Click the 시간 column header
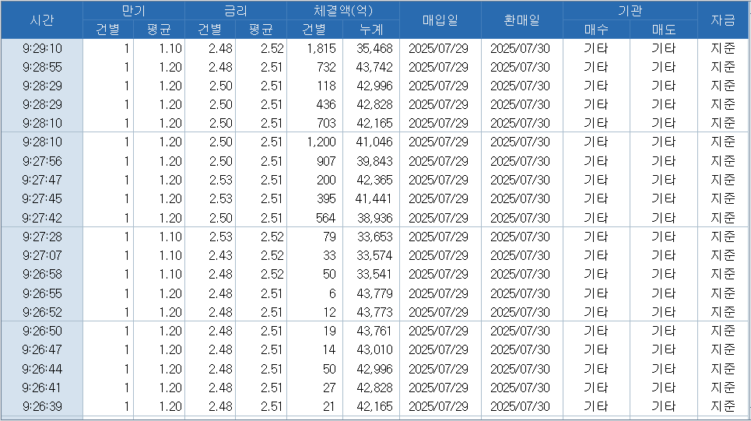This screenshot has width=751, height=421. (x=41, y=20)
